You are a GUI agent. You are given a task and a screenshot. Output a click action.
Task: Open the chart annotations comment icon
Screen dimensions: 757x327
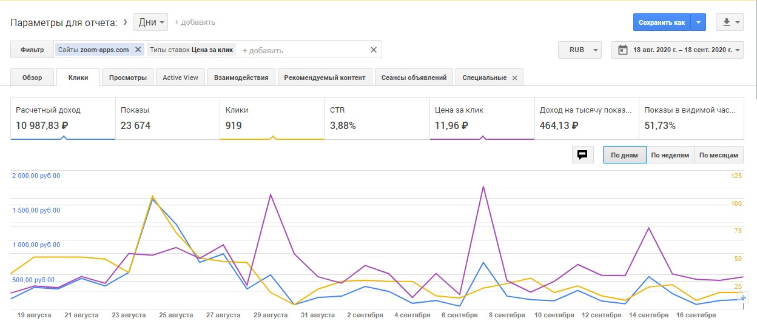(x=582, y=155)
